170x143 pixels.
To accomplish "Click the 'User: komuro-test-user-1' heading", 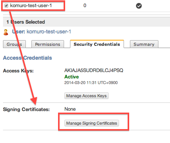I will pos(42,32).
